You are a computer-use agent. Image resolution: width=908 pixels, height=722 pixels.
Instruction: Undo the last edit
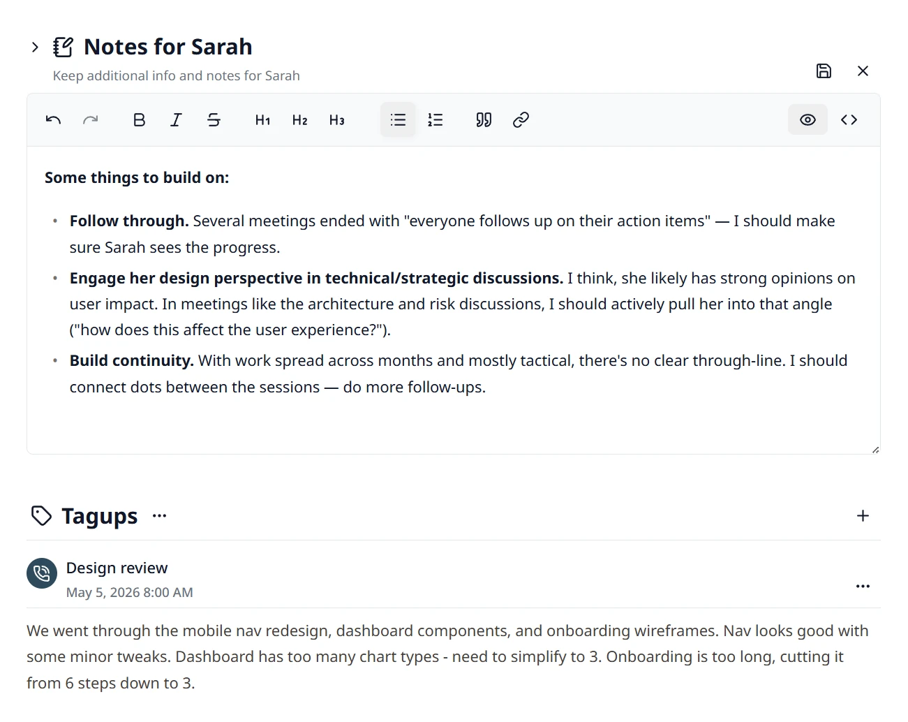point(53,120)
